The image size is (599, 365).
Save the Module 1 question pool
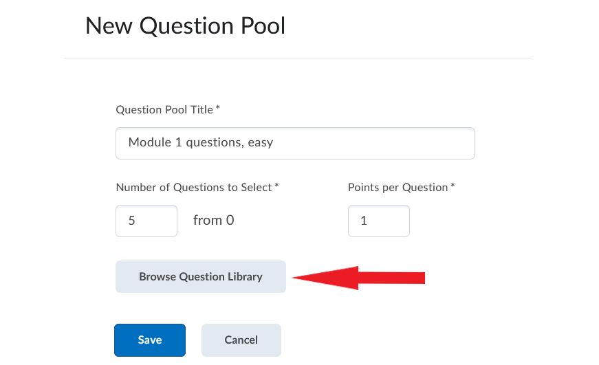pos(150,340)
